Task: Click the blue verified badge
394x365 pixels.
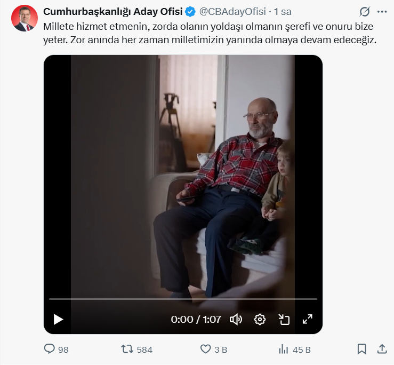Action: pyautogui.click(x=190, y=12)
